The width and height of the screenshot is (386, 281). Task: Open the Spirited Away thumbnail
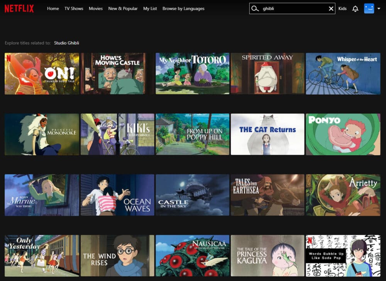click(267, 74)
